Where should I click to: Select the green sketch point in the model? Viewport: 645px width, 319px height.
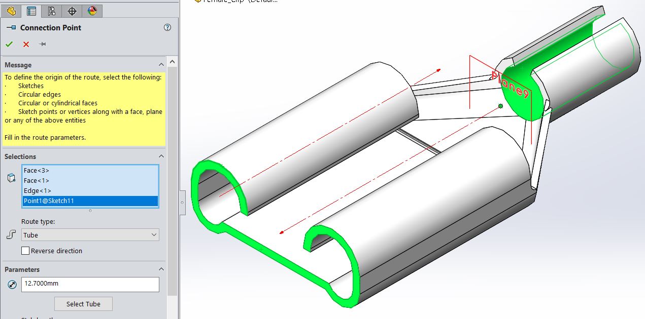click(500, 106)
